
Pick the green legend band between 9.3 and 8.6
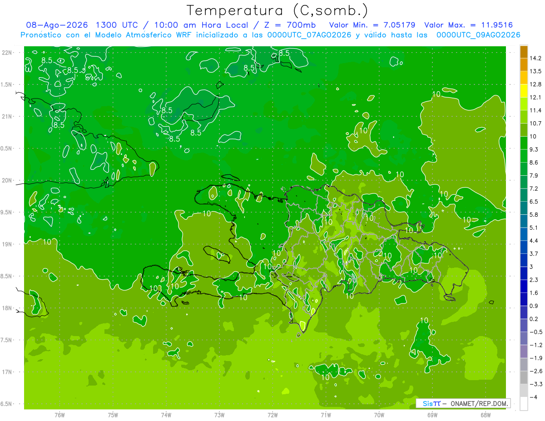click(524, 156)
